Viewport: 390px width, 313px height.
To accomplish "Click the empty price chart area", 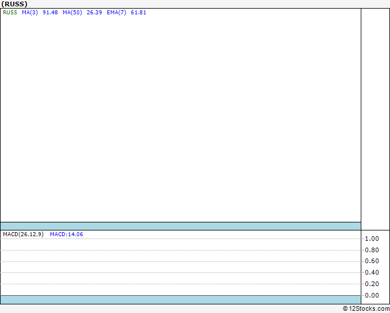I will [181, 118].
